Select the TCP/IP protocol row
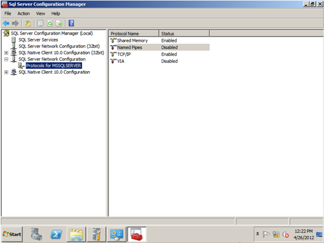This screenshot has width=324, height=243. [x=159, y=55]
